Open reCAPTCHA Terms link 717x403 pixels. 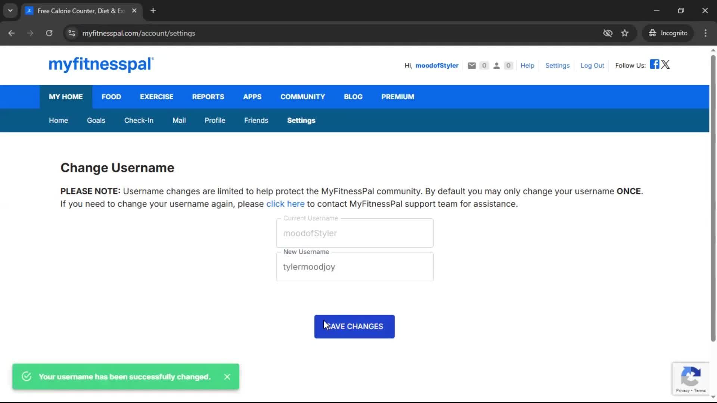coord(700,391)
